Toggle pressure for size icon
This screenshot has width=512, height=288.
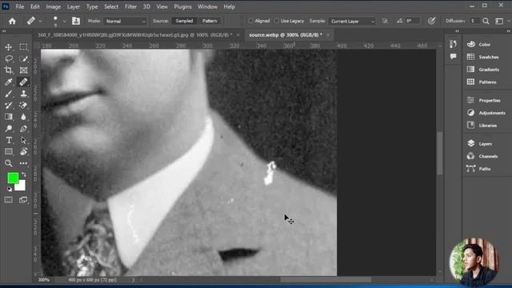pyautogui.click(x=431, y=21)
